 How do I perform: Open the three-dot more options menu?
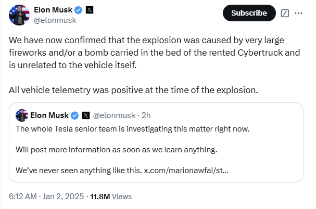[298, 13]
